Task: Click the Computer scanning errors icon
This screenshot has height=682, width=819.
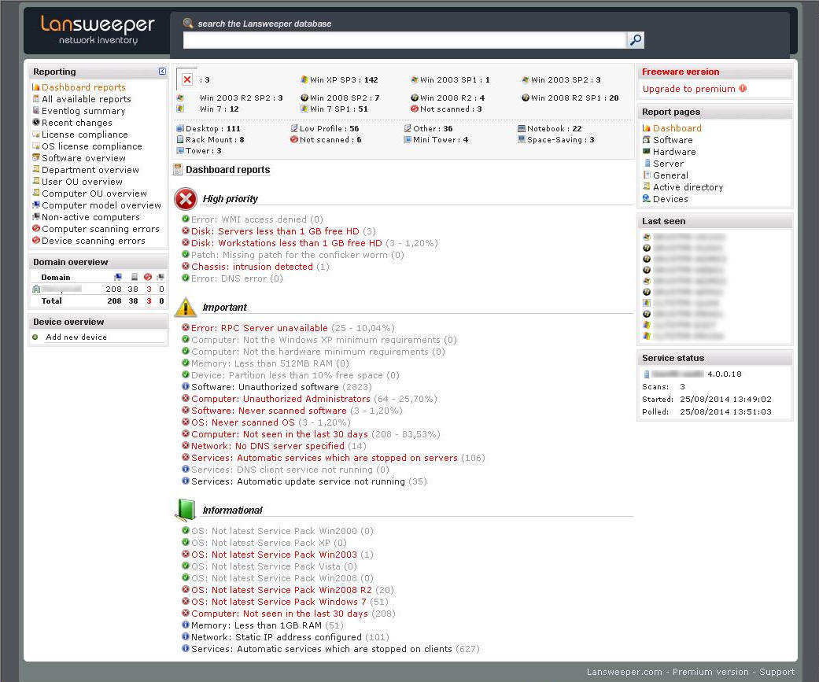Action: click(36, 229)
